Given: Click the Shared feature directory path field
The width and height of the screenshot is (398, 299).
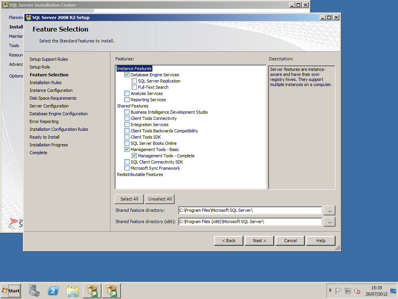Looking at the screenshot, I should tap(250, 210).
